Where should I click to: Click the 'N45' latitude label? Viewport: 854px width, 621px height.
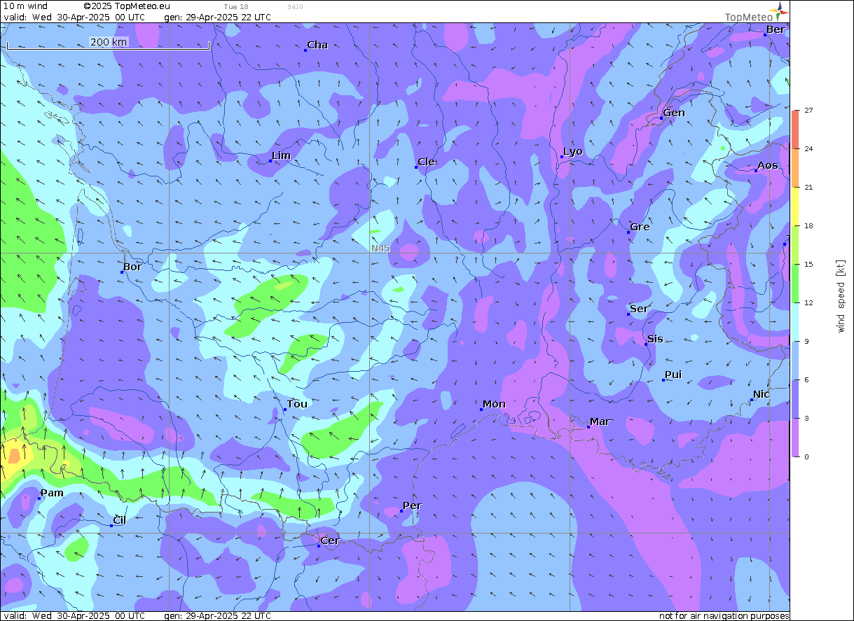[x=381, y=248]
